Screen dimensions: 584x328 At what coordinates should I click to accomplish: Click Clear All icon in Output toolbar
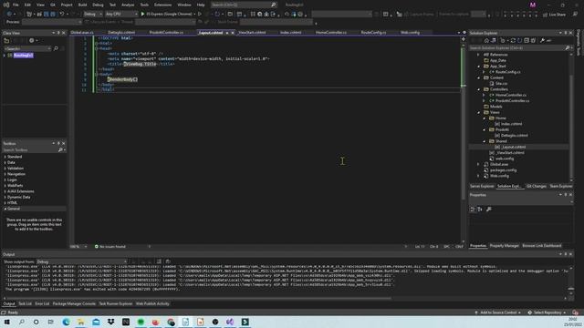tap(159, 261)
